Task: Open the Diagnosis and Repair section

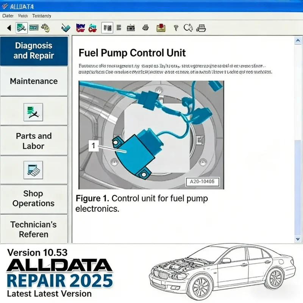Action: (34, 51)
